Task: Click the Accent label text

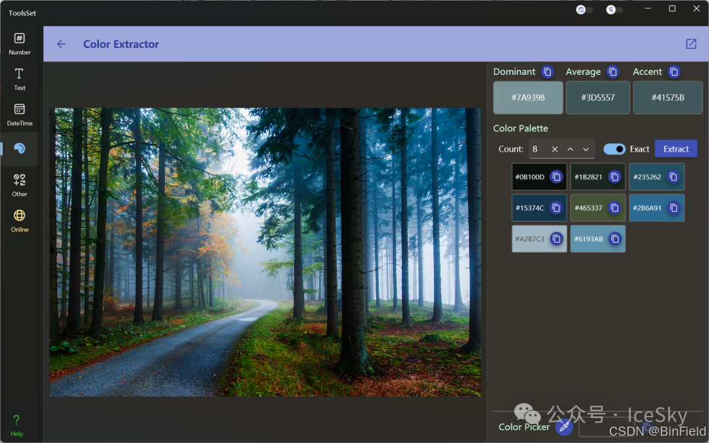Action: 647,72
